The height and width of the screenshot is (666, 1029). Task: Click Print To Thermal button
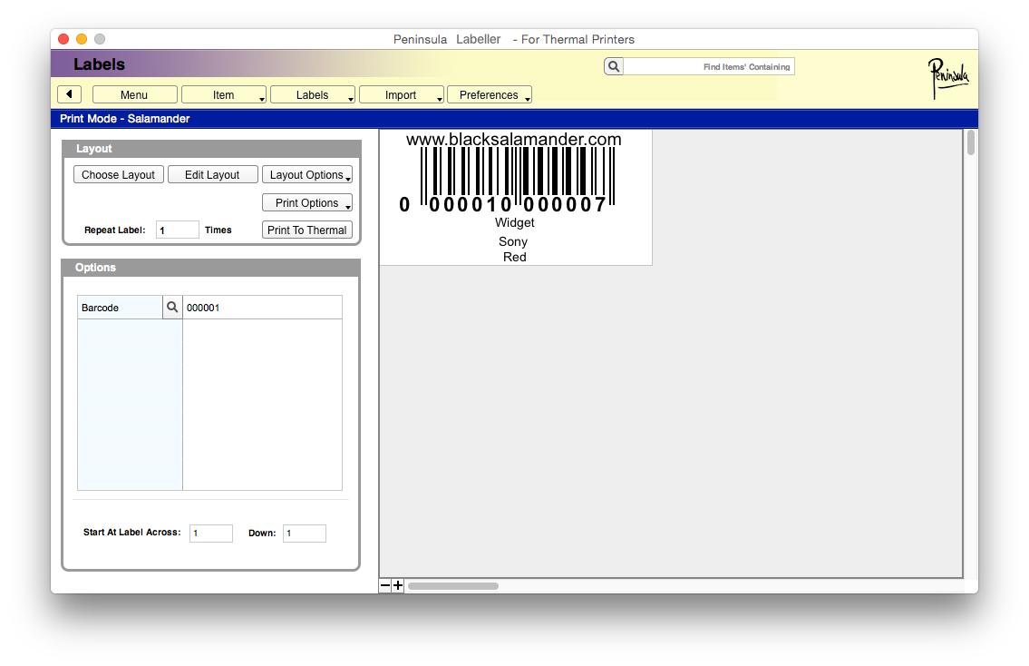(x=306, y=230)
